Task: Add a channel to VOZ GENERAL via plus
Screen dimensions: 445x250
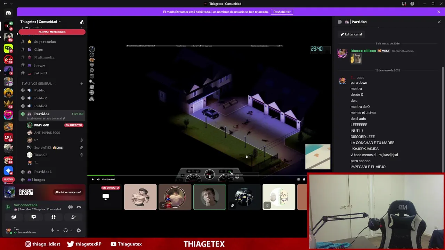Action: point(82,84)
